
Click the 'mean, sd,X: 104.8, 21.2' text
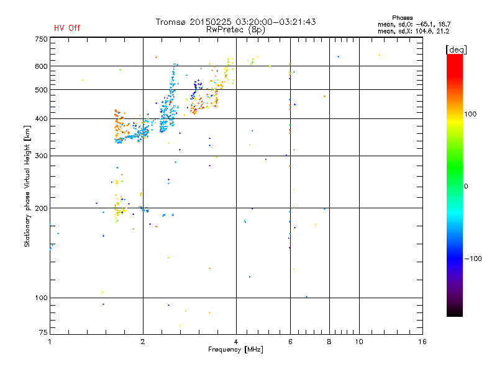click(413, 31)
